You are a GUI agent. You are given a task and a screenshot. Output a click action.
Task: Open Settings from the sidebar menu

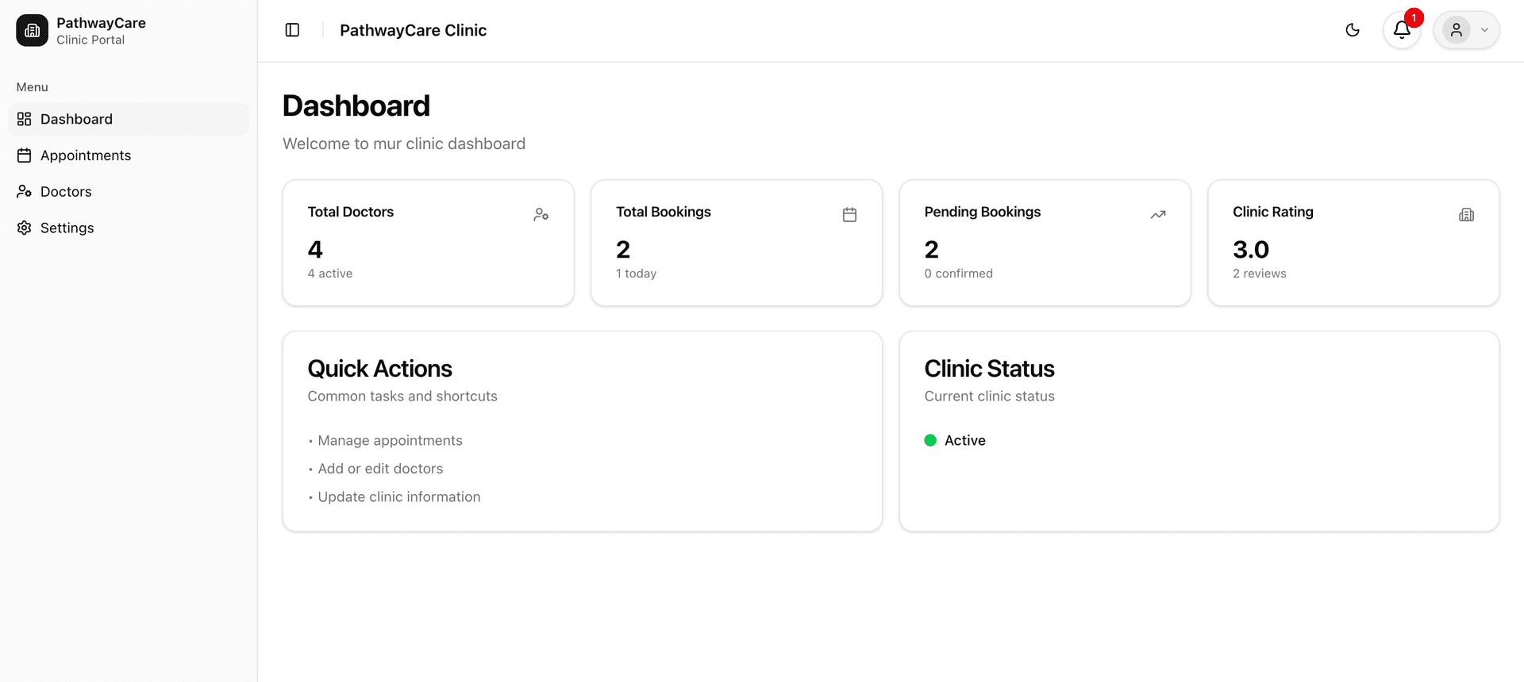[x=129, y=228]
